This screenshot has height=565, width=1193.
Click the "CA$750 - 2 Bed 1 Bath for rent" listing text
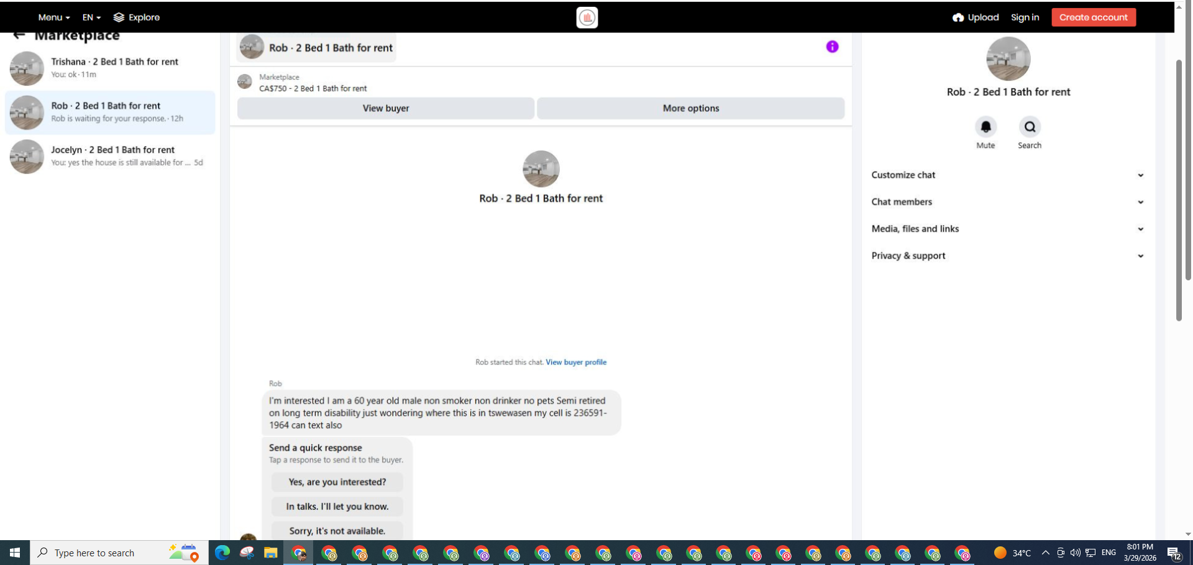[x=313, y=88]
